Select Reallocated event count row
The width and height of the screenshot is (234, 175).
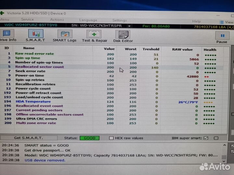coord(111,106)
